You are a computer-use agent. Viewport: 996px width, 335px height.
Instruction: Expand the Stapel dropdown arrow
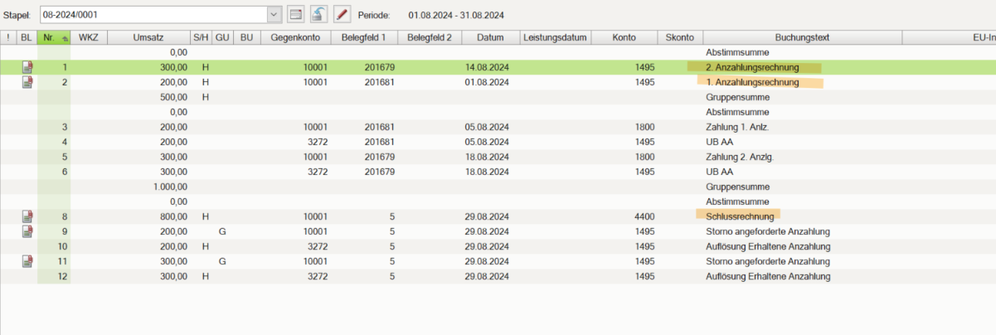[x=275, y=14]
